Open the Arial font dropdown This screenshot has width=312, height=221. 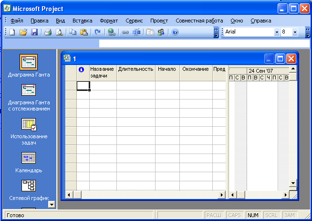pyautogui.click(x=277, y=32)
